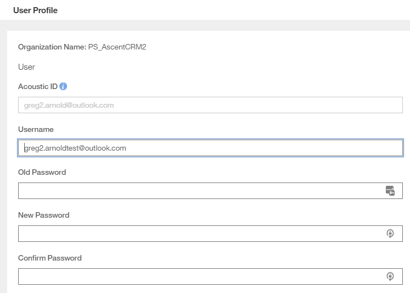Click the User Profile page heading
This screenshot has width=410, height=293.
tap(35, 10)
